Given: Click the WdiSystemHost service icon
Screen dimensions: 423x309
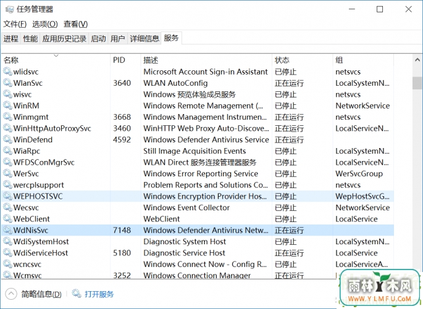Looking at the screenshot, I should pyautogui.click(x=7, y=241).
